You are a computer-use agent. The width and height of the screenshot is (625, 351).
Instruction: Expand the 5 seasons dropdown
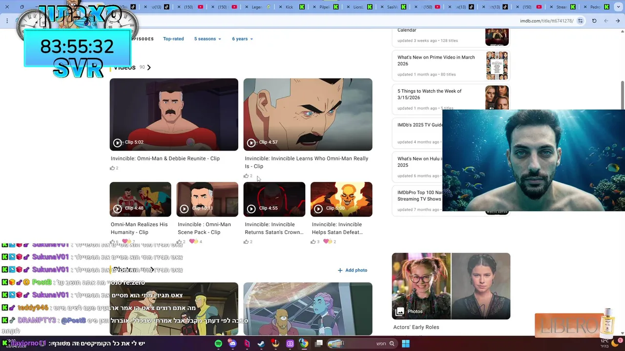tap(208, 39)
